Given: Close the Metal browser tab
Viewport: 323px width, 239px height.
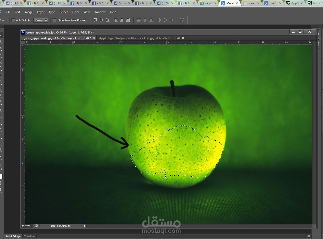Looking at the screenshot, I should 237,3.
